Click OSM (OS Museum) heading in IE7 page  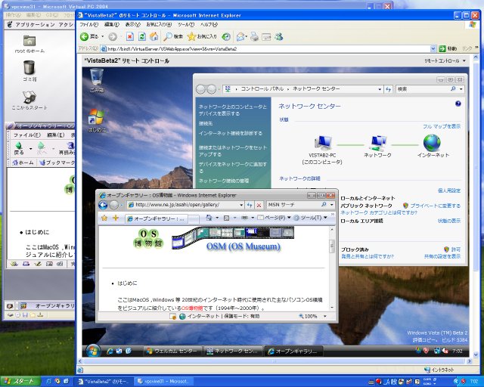coord(244,246)
